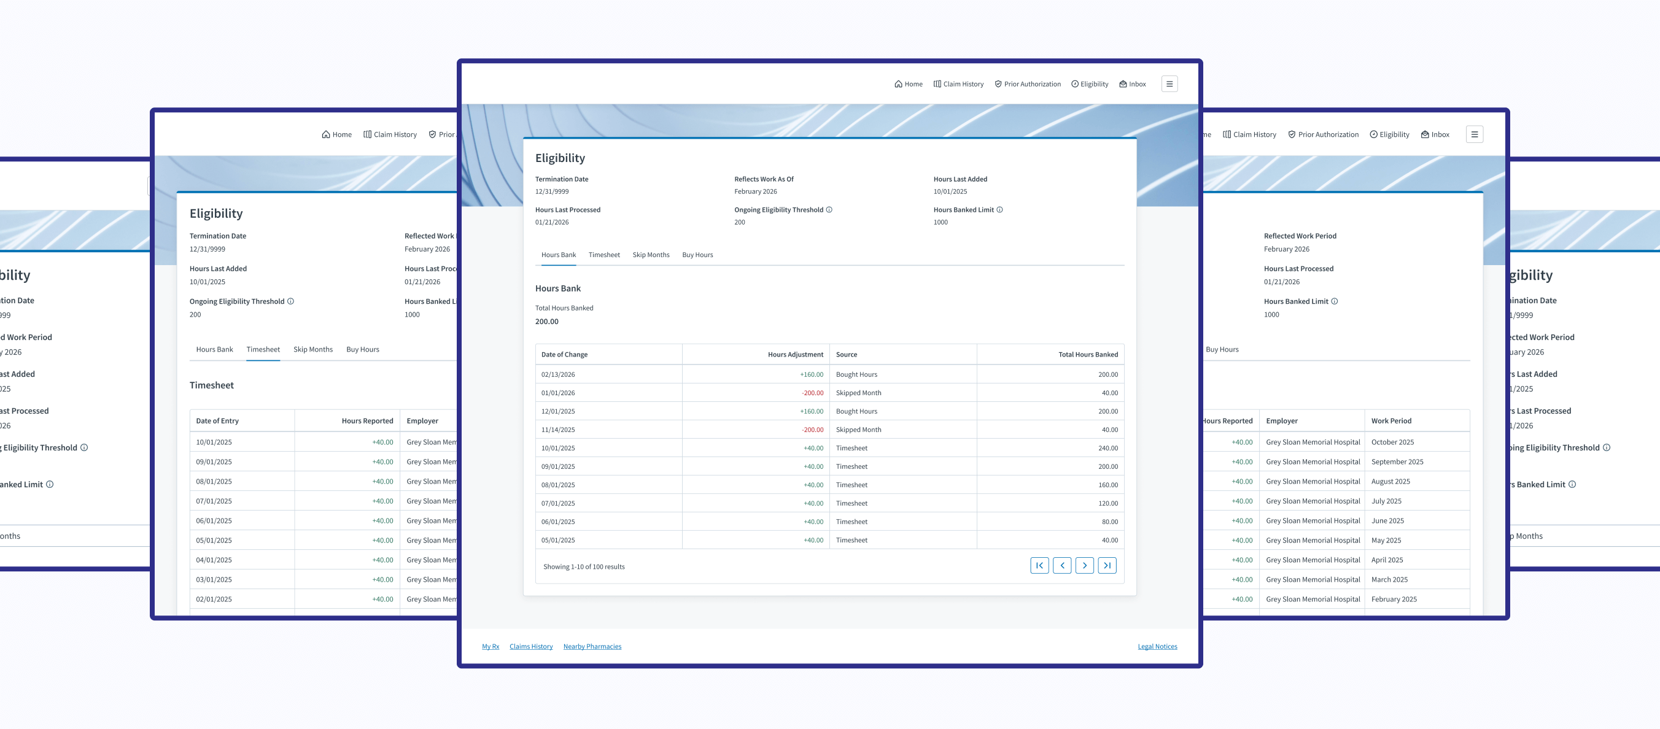The width and height of the screenshot is (1660, 729).
Task: Open center window hamburger menu
Action: click(x=1169, y=84)
